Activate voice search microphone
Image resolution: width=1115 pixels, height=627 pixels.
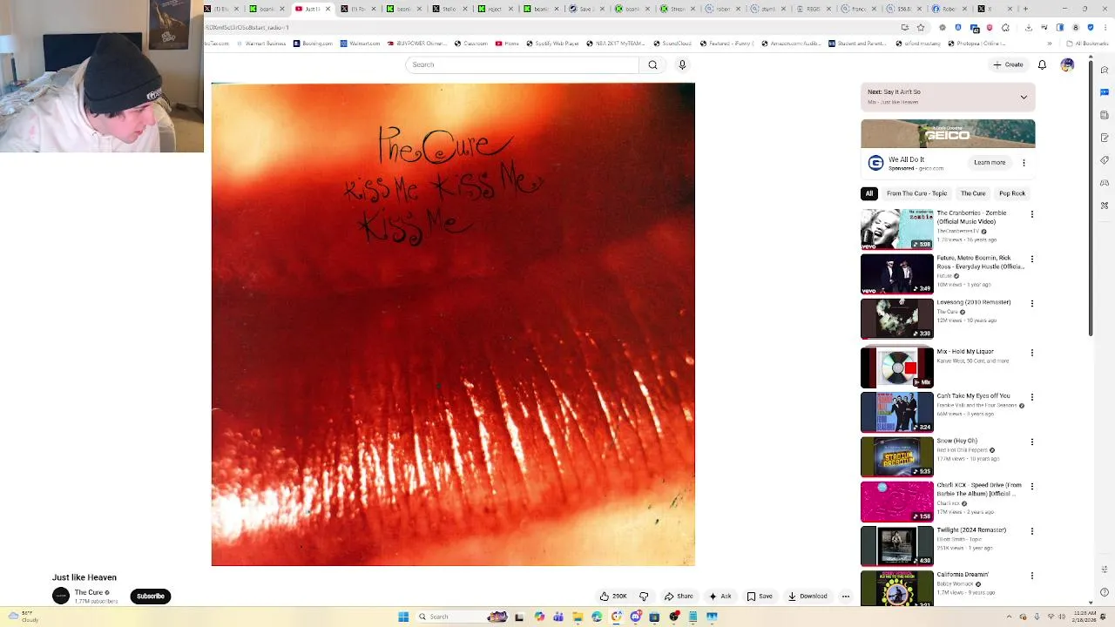[682, 64]
